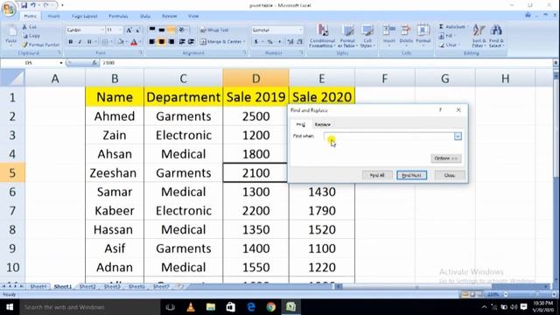Switch to the Replace tab in dialog
The image size is (560, 315).
click(x=323, y=124)
